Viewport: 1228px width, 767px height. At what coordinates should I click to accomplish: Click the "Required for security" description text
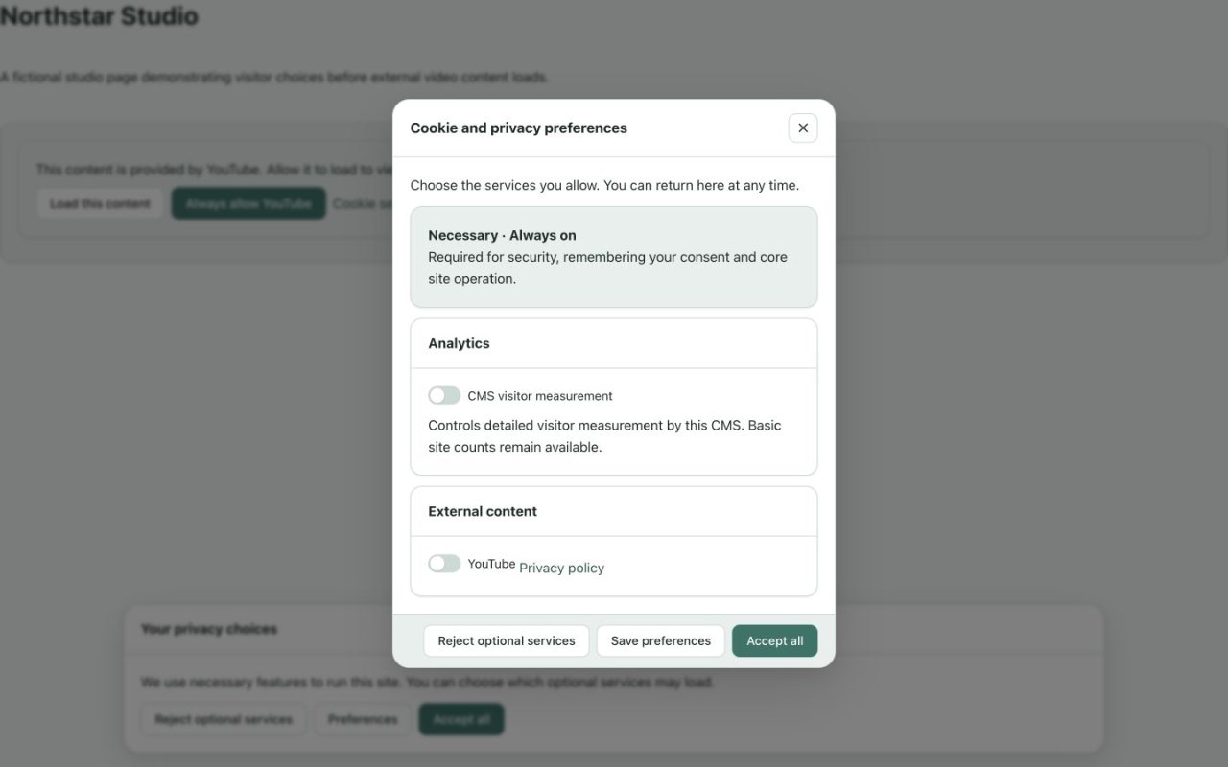[x=607, y=268]
